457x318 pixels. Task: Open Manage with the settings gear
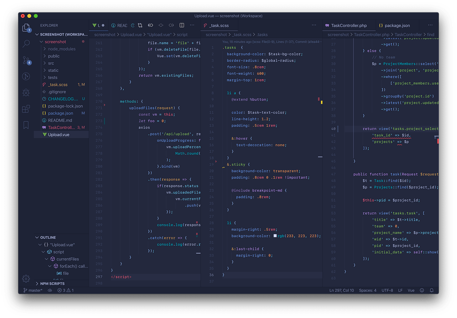26,279
